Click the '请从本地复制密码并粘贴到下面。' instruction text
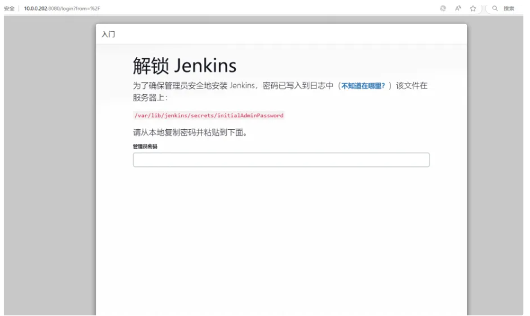Image resolution: width=530 pixels, height=316 pixels. pyautogui.click(x=190, y=132)
